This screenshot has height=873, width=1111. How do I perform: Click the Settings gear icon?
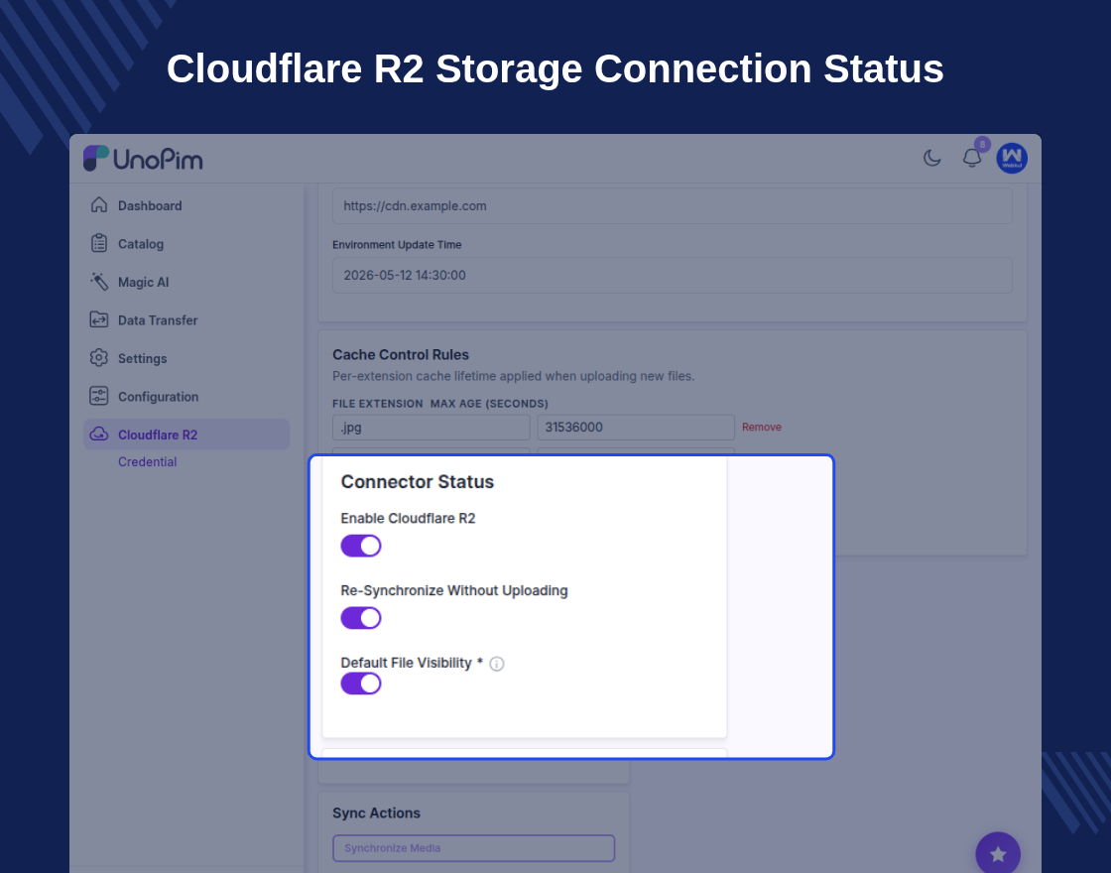99,358
